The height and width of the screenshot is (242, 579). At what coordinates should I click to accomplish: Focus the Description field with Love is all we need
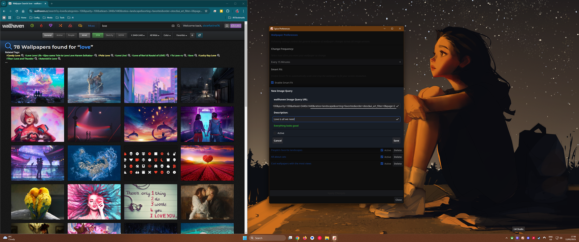coord(336,119)
